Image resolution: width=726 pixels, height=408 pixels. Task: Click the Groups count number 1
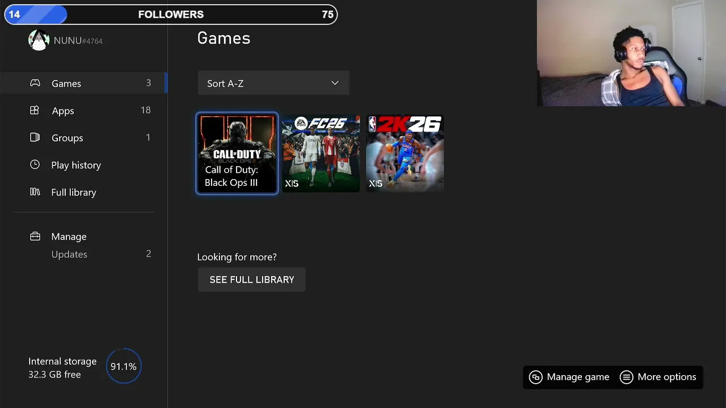(148, 138)
